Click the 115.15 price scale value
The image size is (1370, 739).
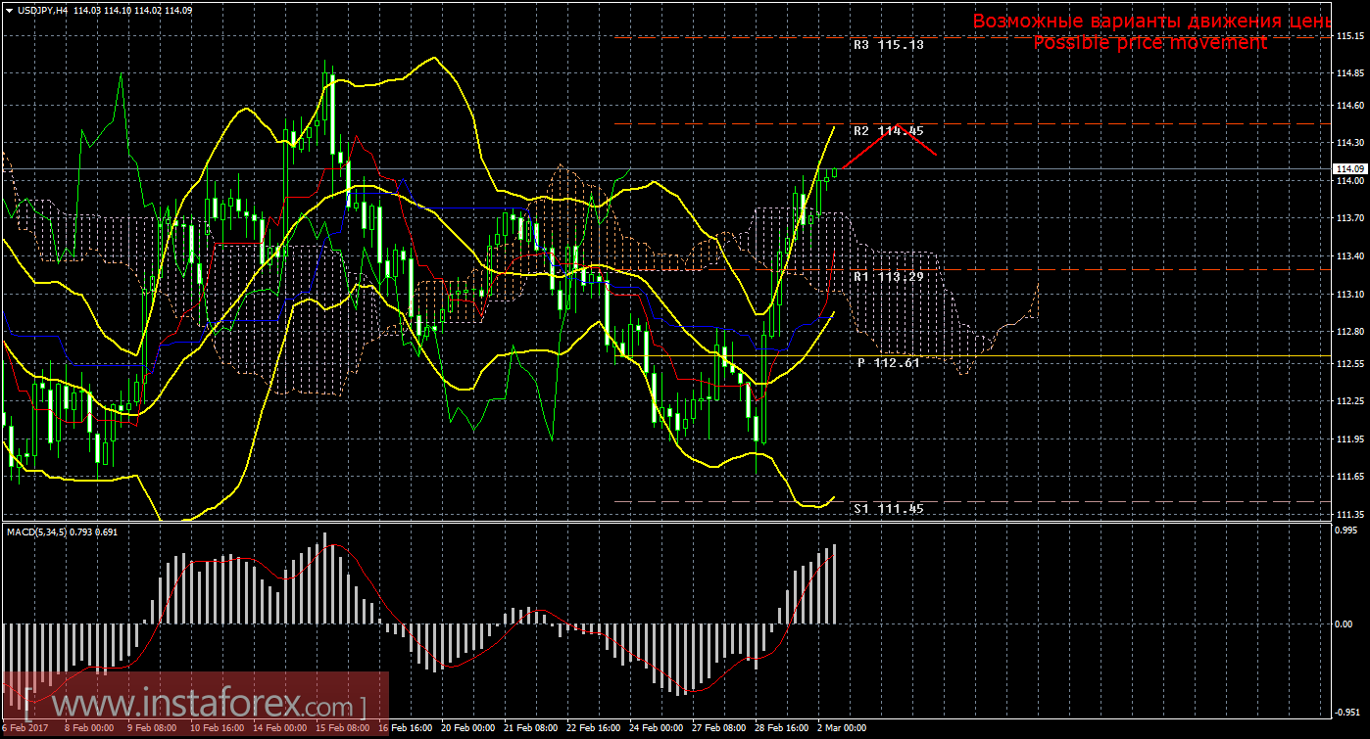point(1348,36)
